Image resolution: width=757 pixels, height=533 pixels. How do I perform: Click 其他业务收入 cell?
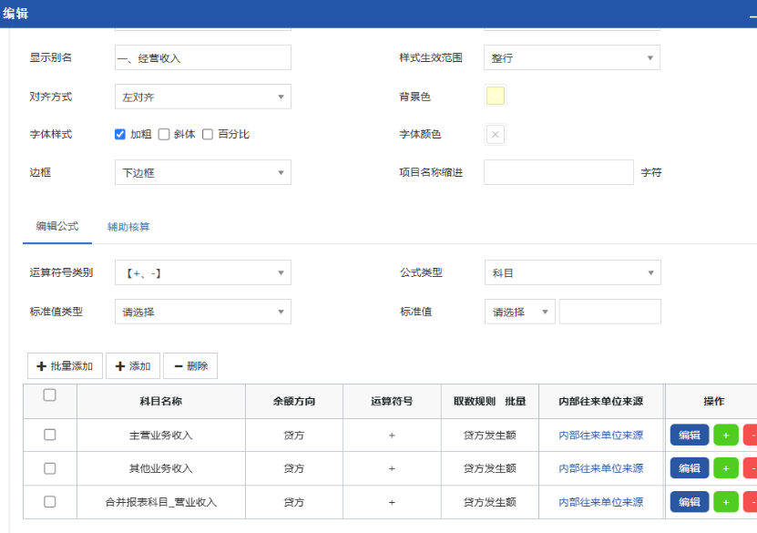tap(160, 468)
